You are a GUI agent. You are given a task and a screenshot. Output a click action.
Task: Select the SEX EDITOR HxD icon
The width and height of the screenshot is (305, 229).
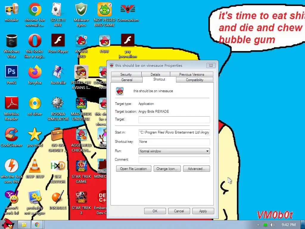coord(58,171)
